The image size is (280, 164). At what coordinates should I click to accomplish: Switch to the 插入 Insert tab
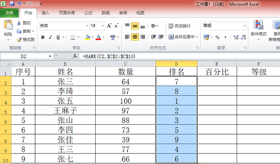click(45, 13)
